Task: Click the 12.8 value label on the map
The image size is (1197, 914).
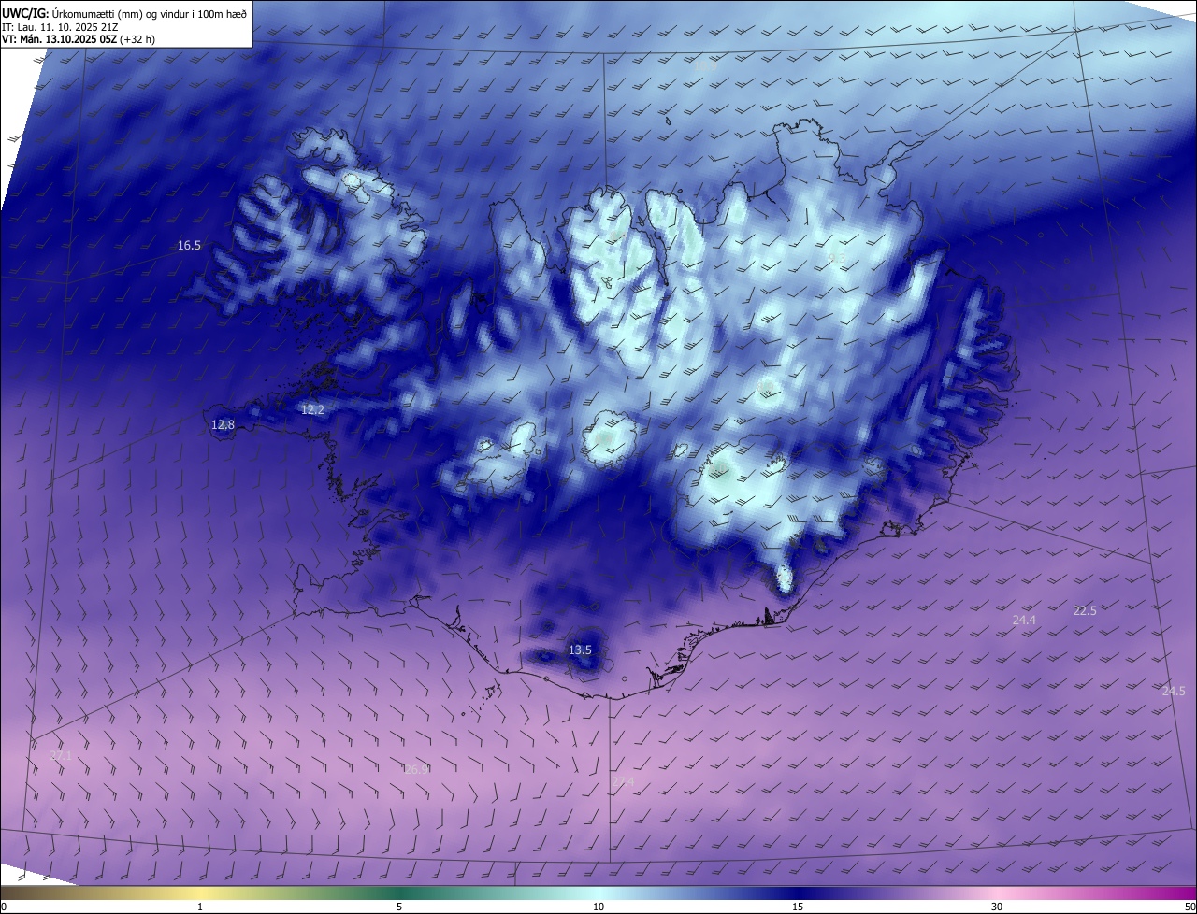Action: click(x=223, y=424)
